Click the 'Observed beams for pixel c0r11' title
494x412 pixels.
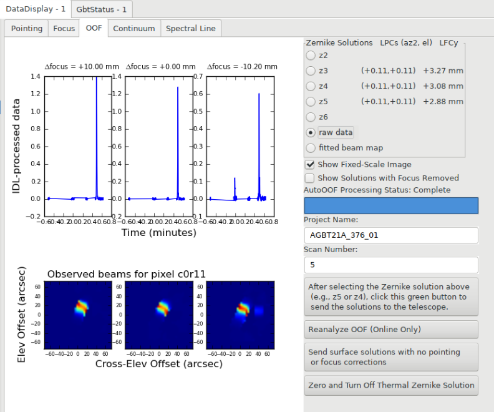click(x=127, y=274)
